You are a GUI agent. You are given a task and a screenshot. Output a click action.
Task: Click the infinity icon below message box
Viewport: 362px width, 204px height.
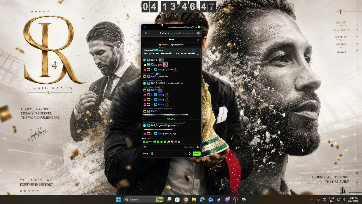(144, 154)
